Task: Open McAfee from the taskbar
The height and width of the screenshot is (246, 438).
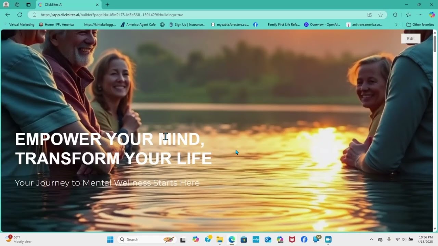Action: pos(292,240)
